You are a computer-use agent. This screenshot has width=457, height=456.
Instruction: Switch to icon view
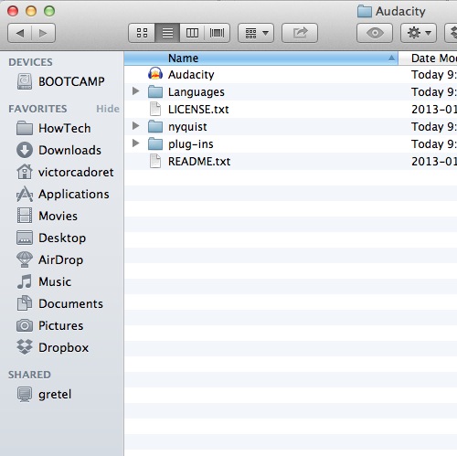[142, 33]
